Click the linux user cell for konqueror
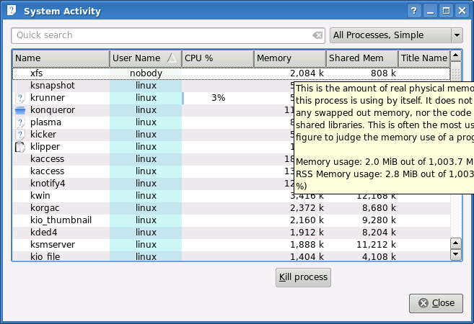474x324 pixels. tap(146, 110)
